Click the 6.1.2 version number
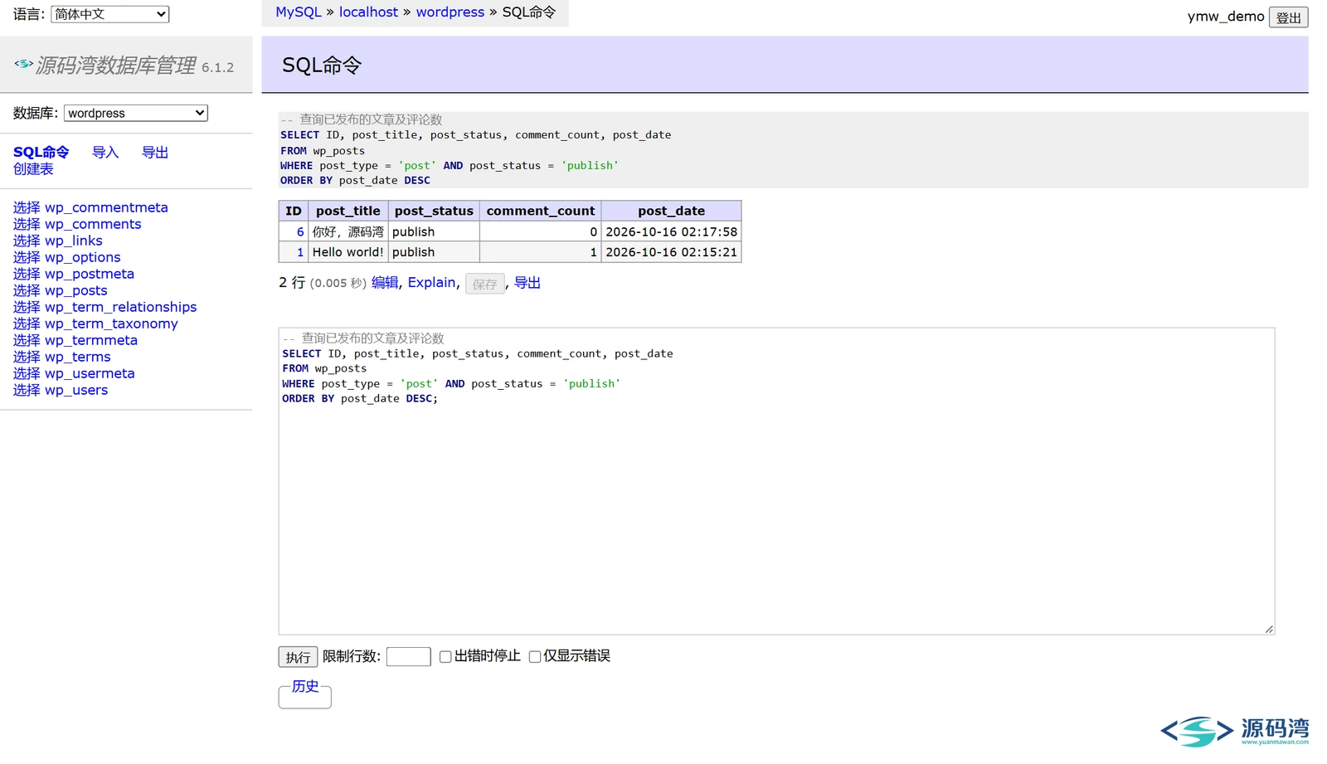 coord(218,68)
